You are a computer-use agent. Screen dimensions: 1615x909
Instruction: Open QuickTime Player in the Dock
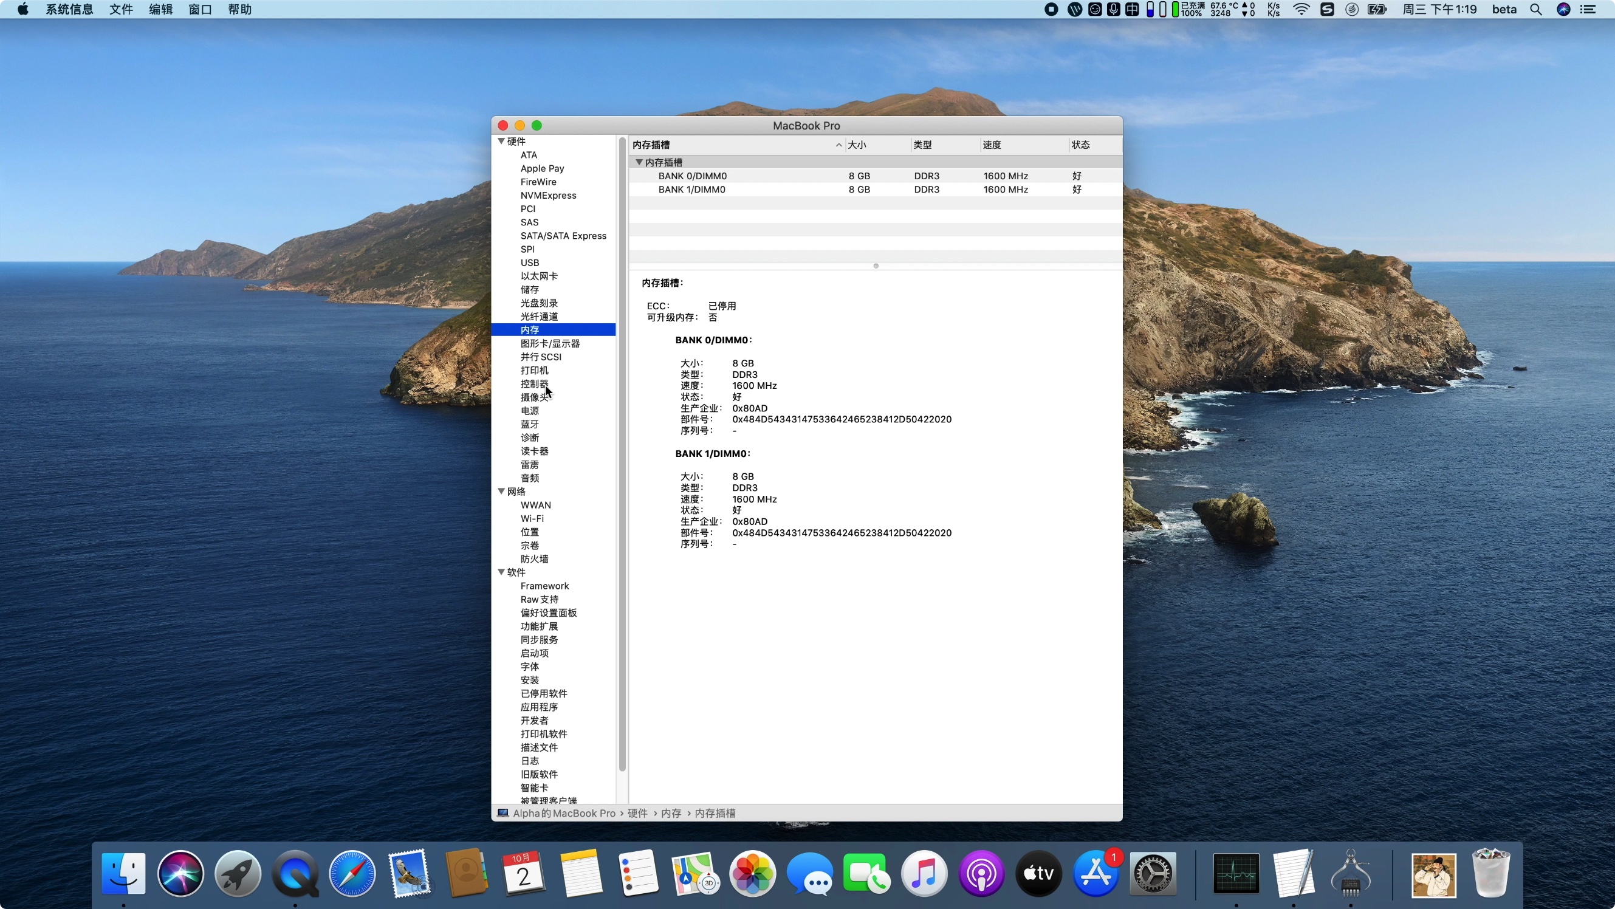(x=295, y=873)
